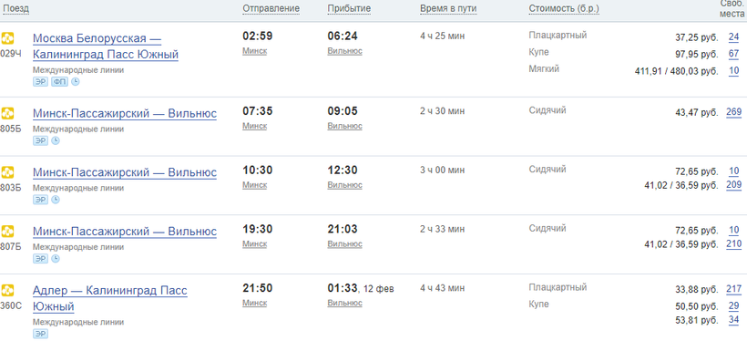
Task: Click the ЭР badge under train 803Б
Action: (40, 200)
